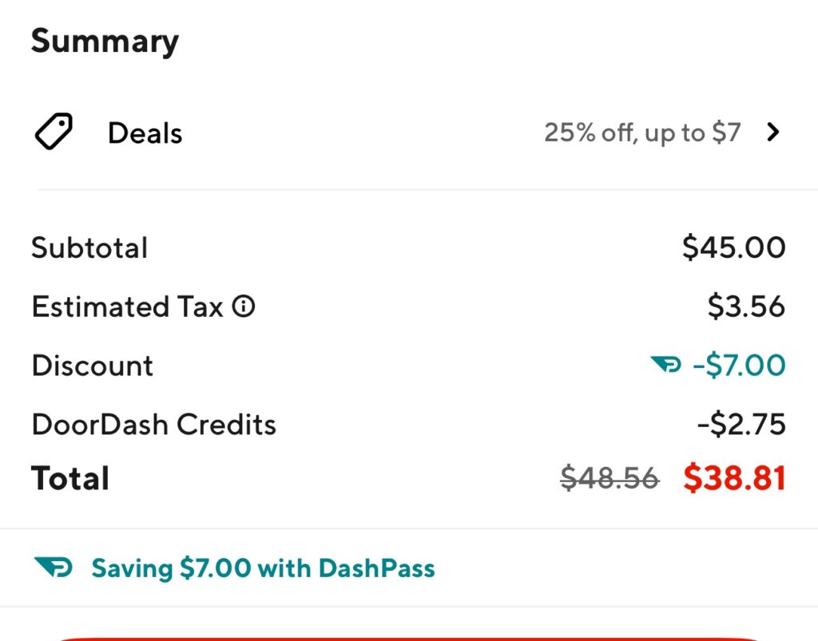Tap the crossed-out $48.56 original total
The height and width of the screenshot is (641, 818).
click(610, 478)
